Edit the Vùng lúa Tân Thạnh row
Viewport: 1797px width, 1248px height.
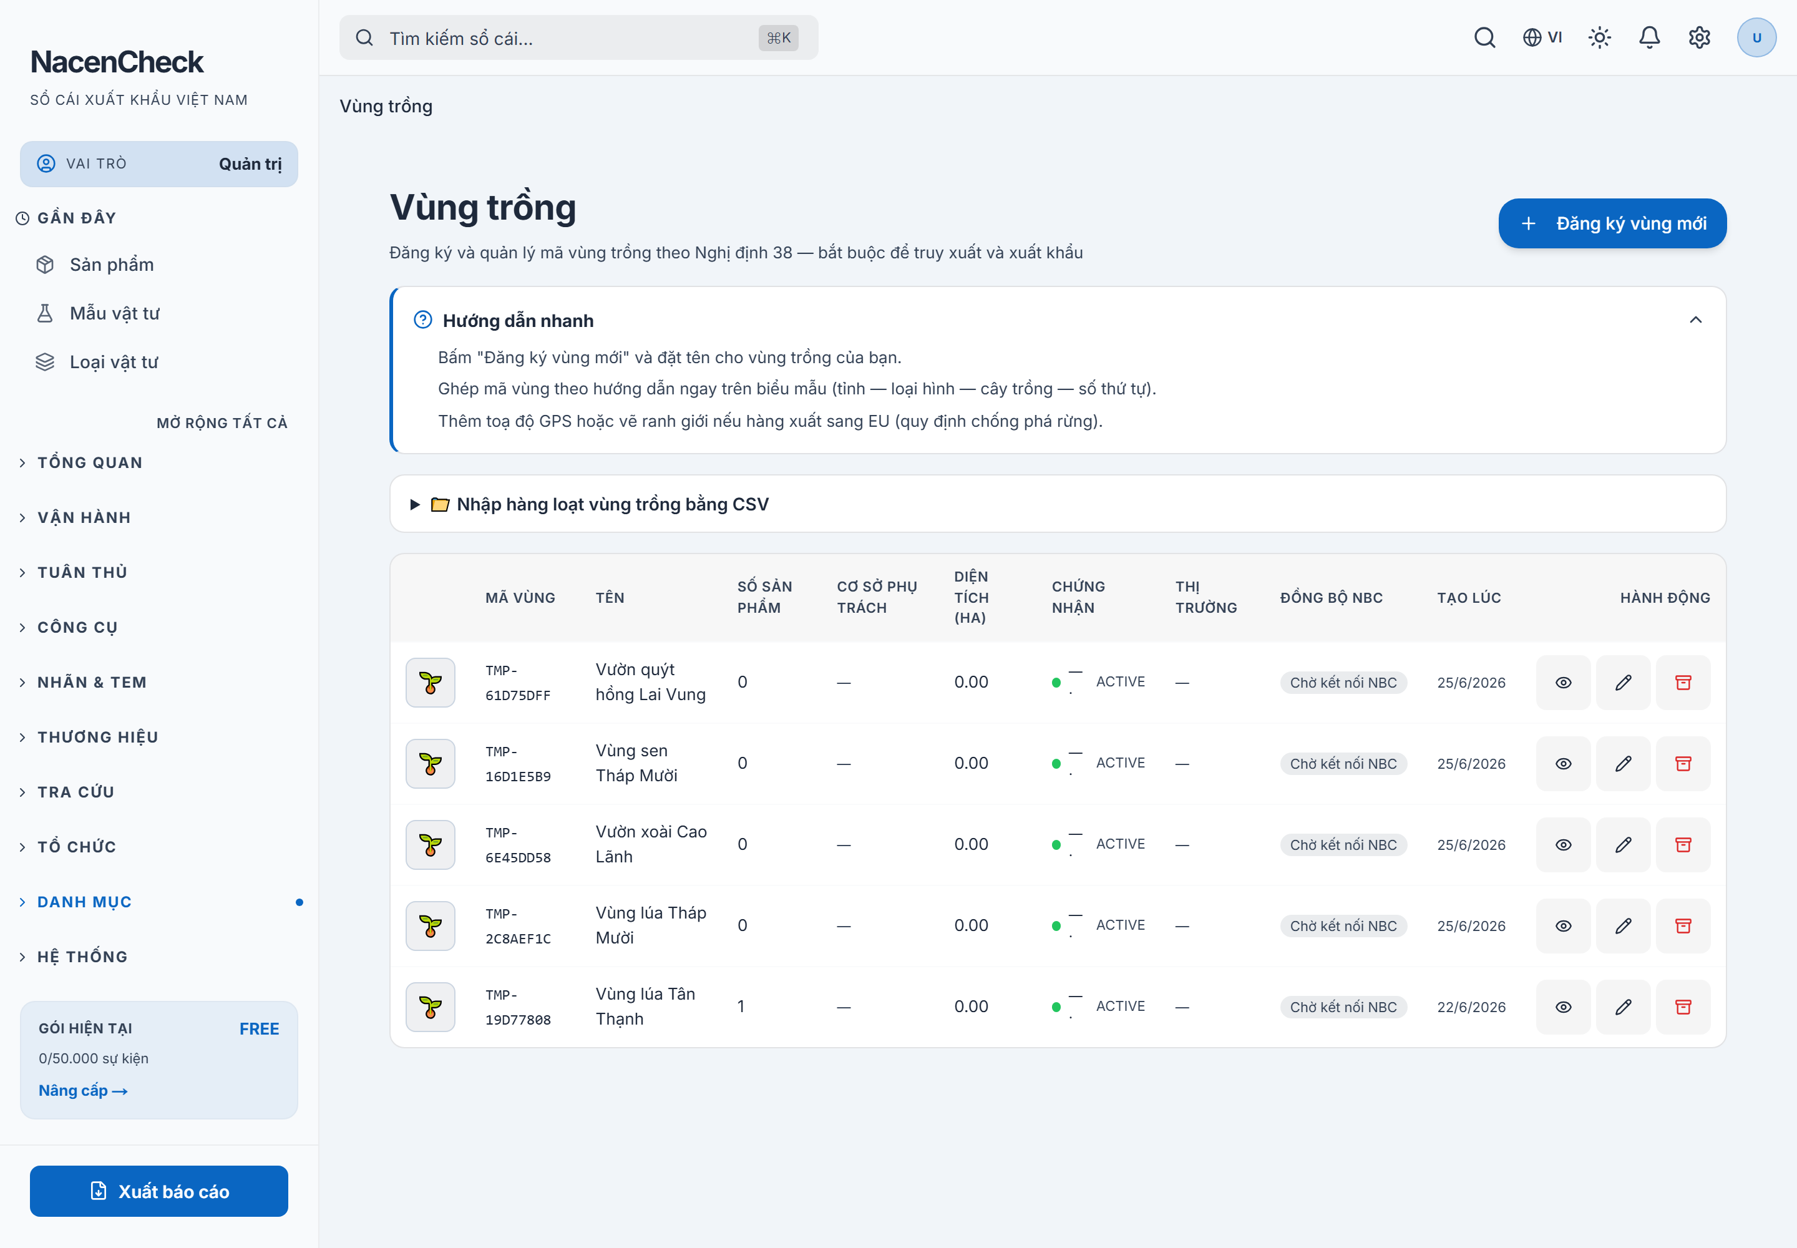(1624, 1007)
